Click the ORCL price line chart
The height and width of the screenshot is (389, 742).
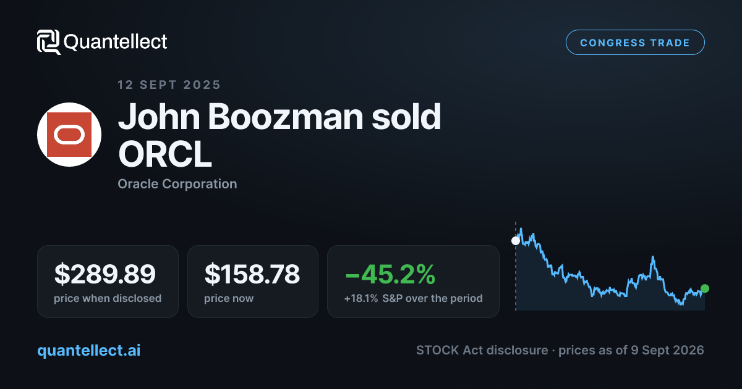coord(610,268)
